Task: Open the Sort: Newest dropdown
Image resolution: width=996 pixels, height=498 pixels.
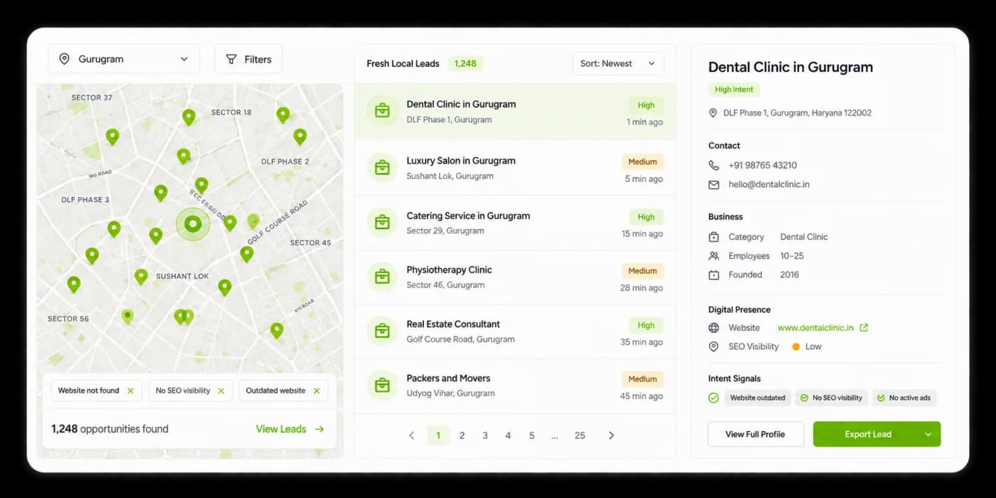Action: [618, 63]
